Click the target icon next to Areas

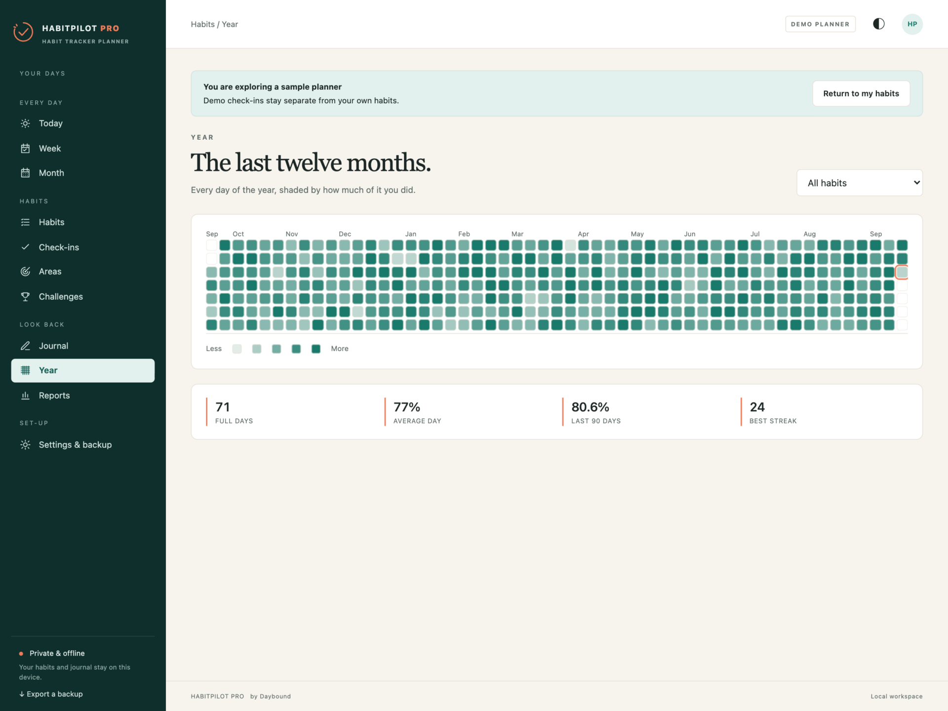tap(25, 272)
